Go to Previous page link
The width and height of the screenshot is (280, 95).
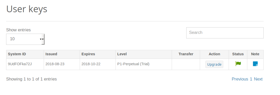(x=240, y=79)
